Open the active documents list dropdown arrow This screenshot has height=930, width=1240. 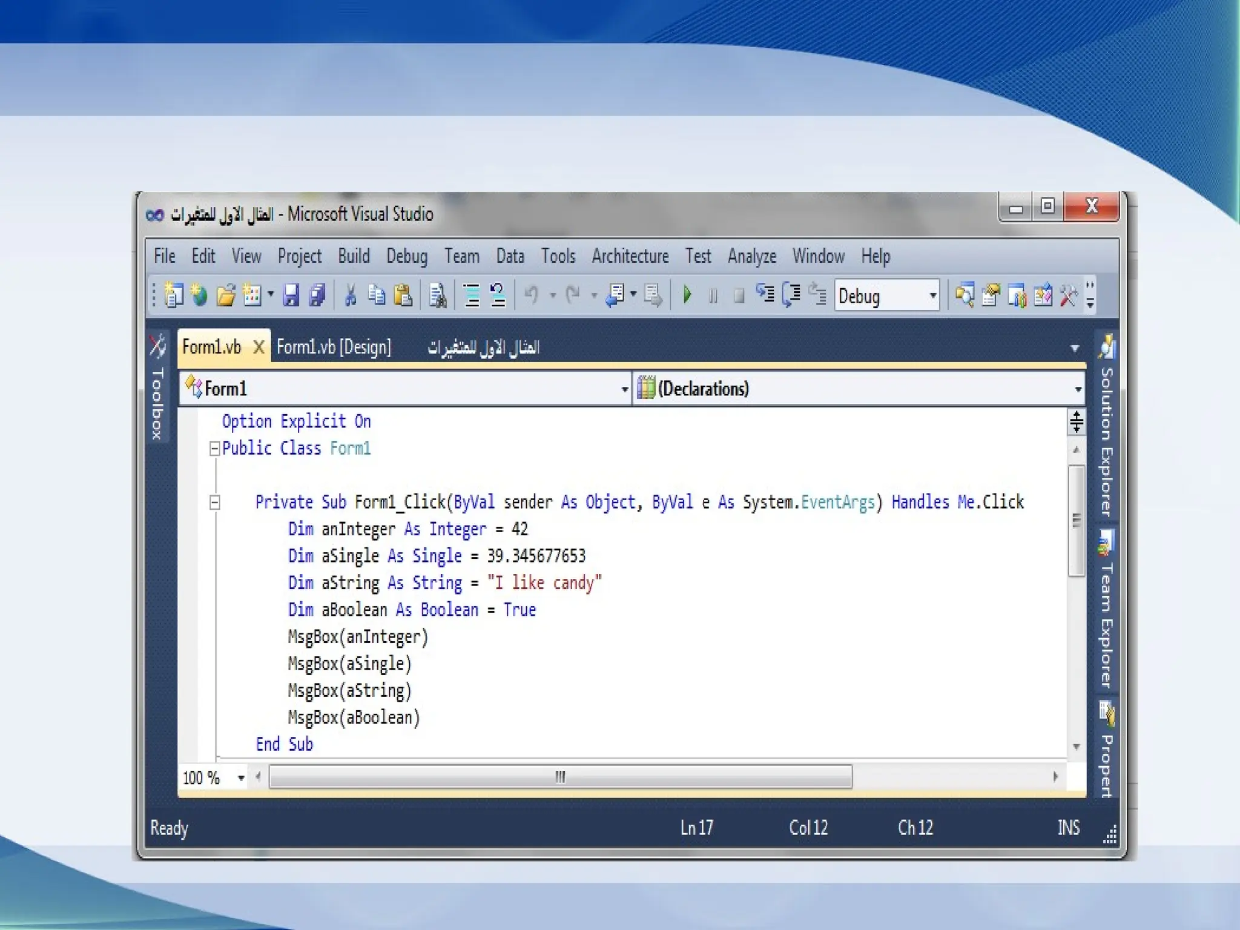[1075, 348]
